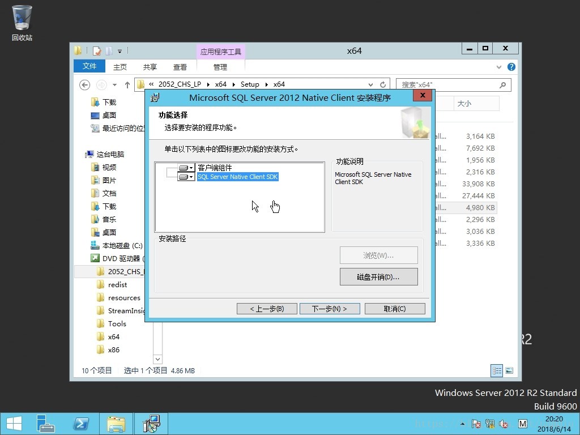Click the 大小 column header
Viewport: 580px width, 435px height.
[x=476, y=104]
